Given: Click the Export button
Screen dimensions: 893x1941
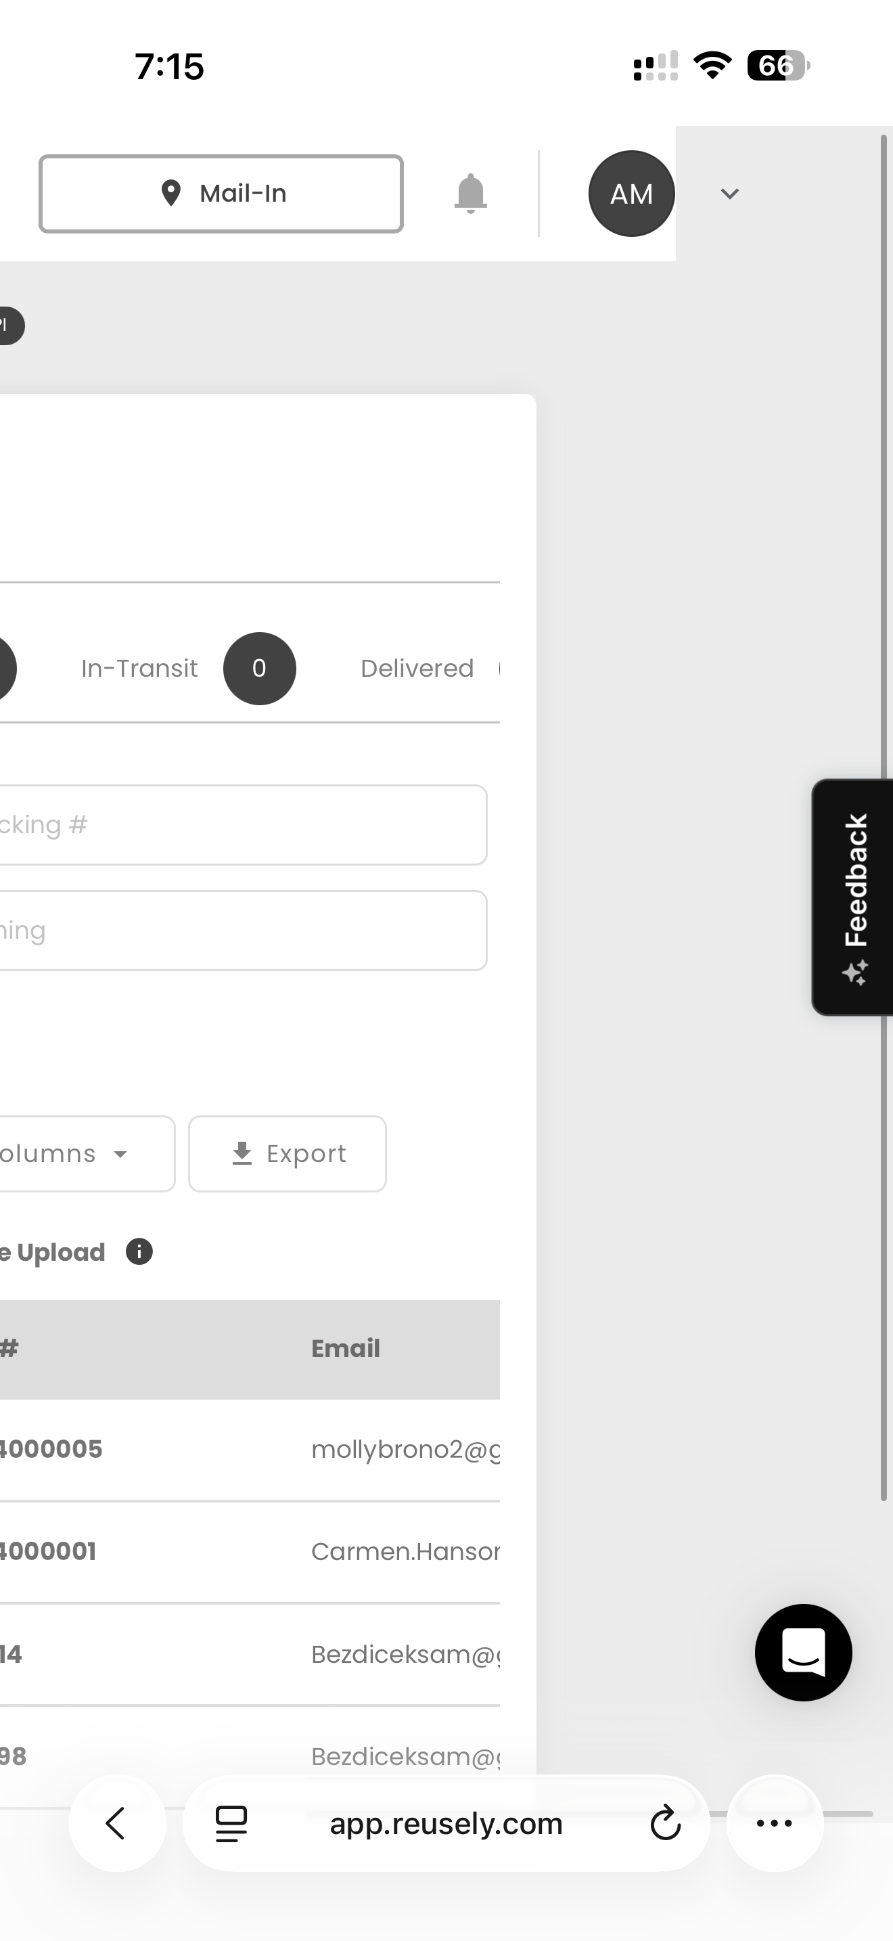Looking at the screenshot, I should click(287, 1154).
